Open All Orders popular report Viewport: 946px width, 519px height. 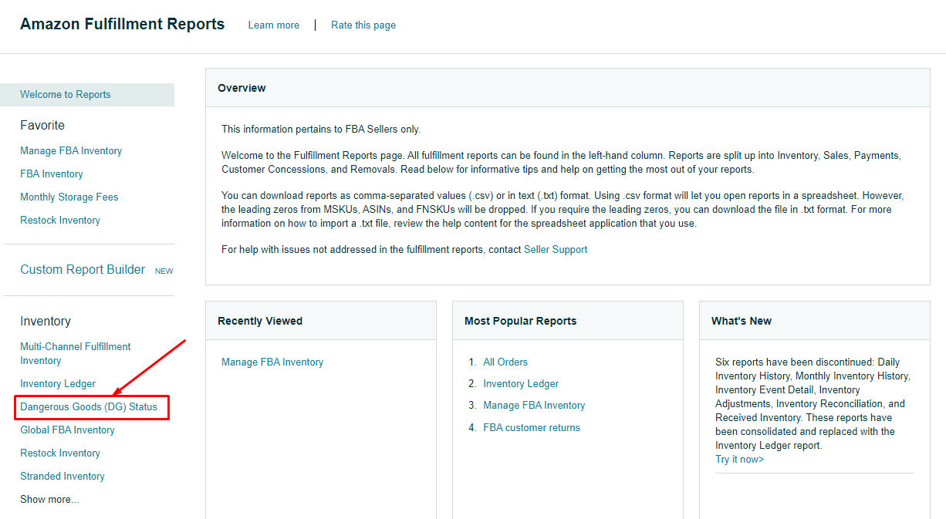click(x=505, y=362)
